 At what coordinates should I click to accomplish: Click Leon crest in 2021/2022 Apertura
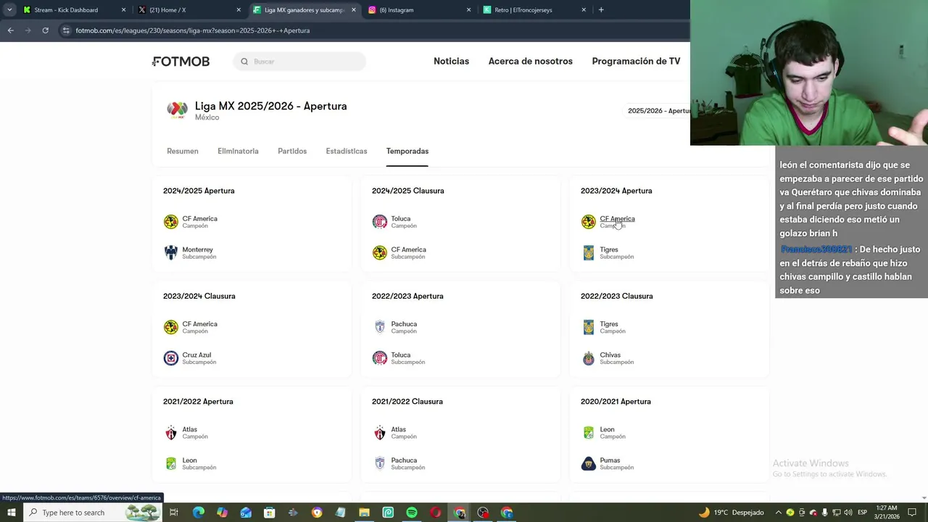pyautogui.click(x=171, y=463)
